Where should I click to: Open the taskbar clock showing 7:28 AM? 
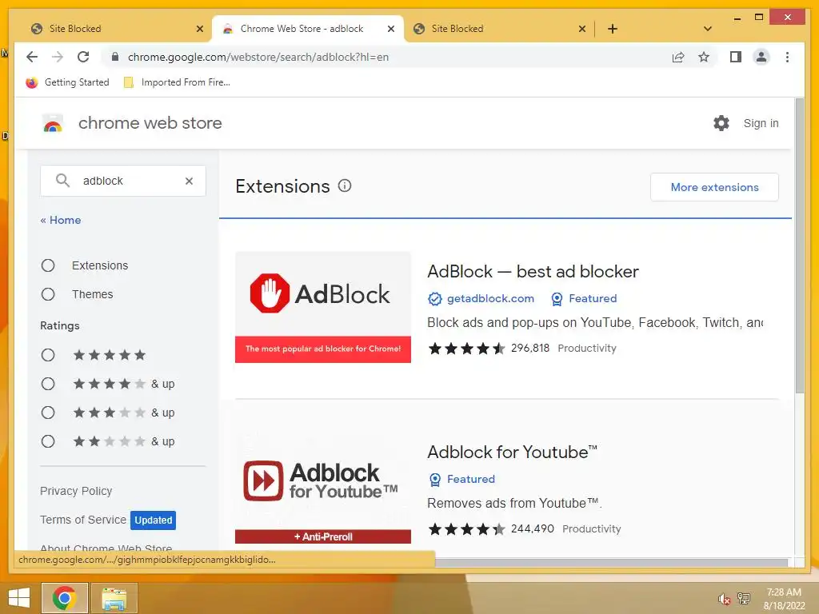[x=784, y=598]
